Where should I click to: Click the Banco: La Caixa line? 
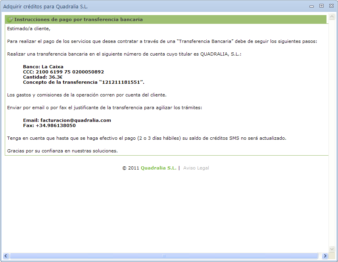pos(43,67)
